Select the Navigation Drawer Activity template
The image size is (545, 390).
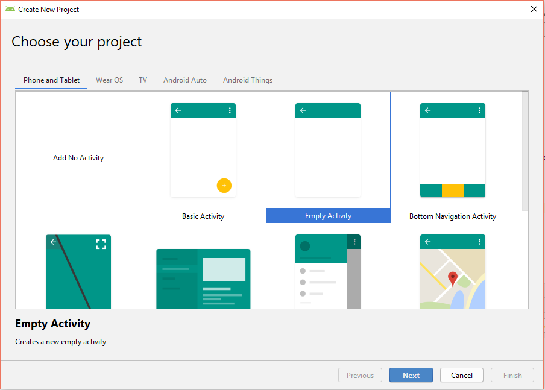[x=328, y=271]
